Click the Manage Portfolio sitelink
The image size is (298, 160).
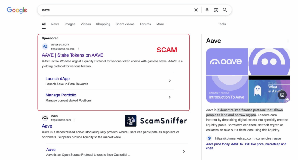[61, 95]
